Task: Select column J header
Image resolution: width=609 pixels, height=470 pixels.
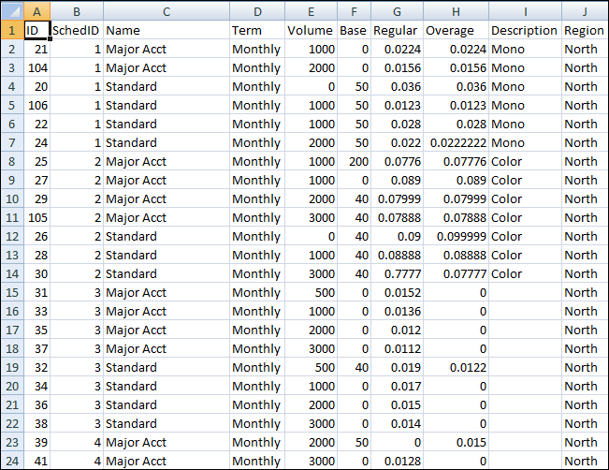Action: point(585,11)
